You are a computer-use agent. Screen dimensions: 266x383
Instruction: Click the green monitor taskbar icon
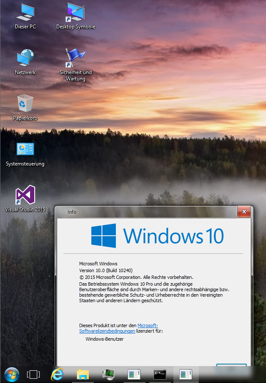coord(109,374)
